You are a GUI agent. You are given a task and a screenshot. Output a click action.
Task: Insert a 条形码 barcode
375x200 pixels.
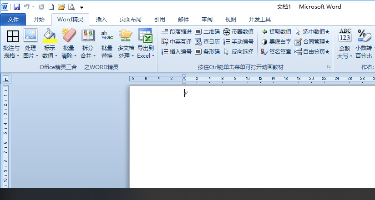207,52
